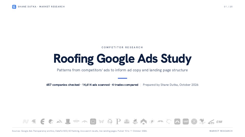
Task: Click the 'SHANE DUTKA · MARKET RESEARCH' header
Action: (41, 7)
